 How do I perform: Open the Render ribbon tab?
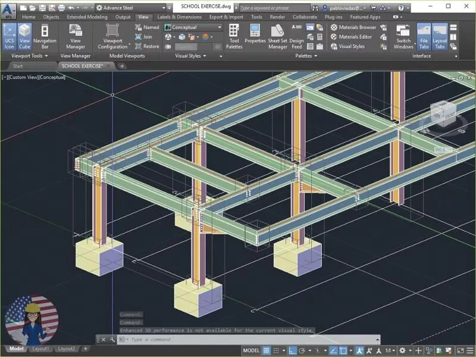click(x=277, y=17)
